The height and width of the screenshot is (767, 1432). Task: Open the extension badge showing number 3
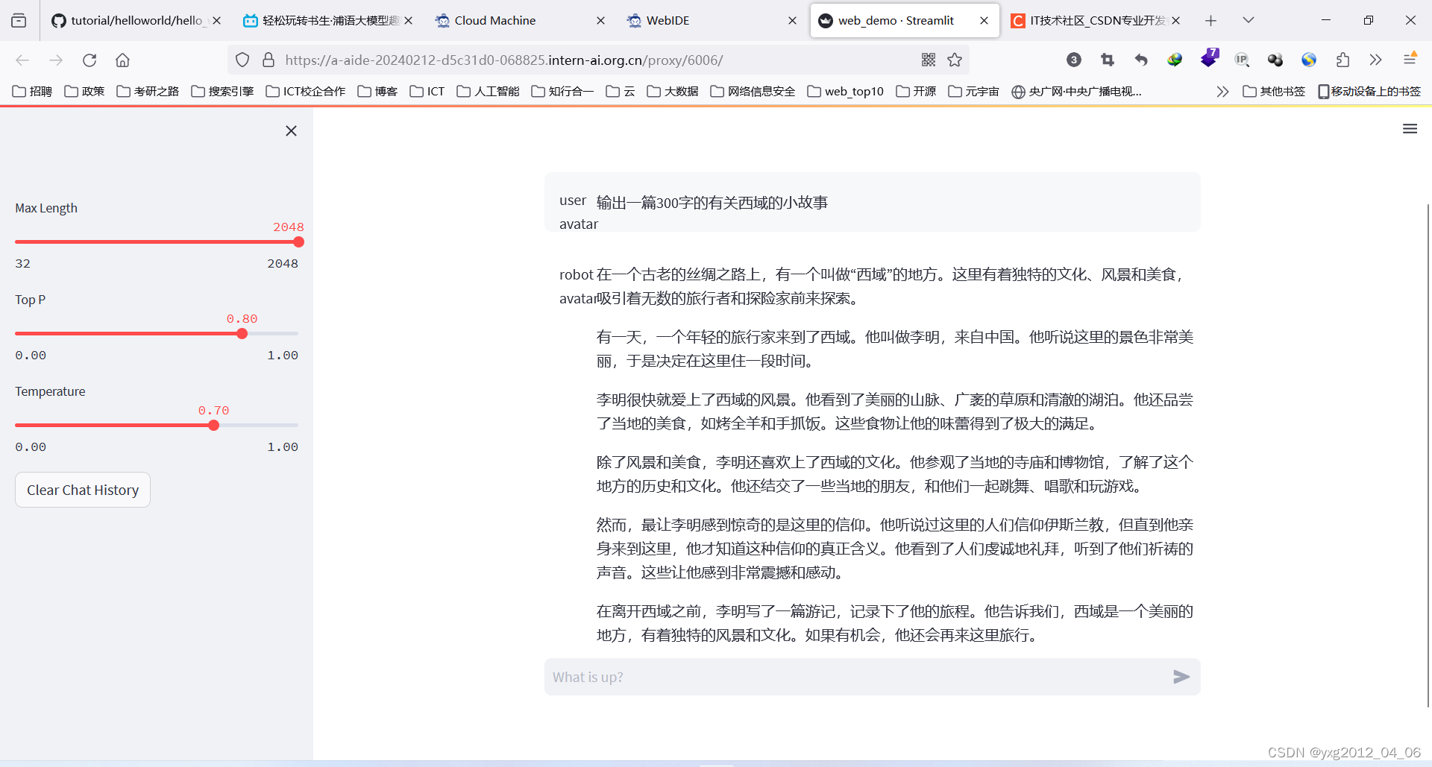coord(1074,60)
